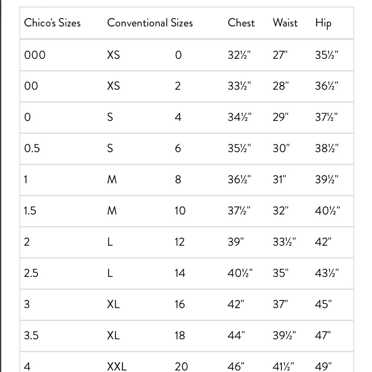Select the 2.5 Chico's size cell
372x372 pixels.
pos(31,273)
